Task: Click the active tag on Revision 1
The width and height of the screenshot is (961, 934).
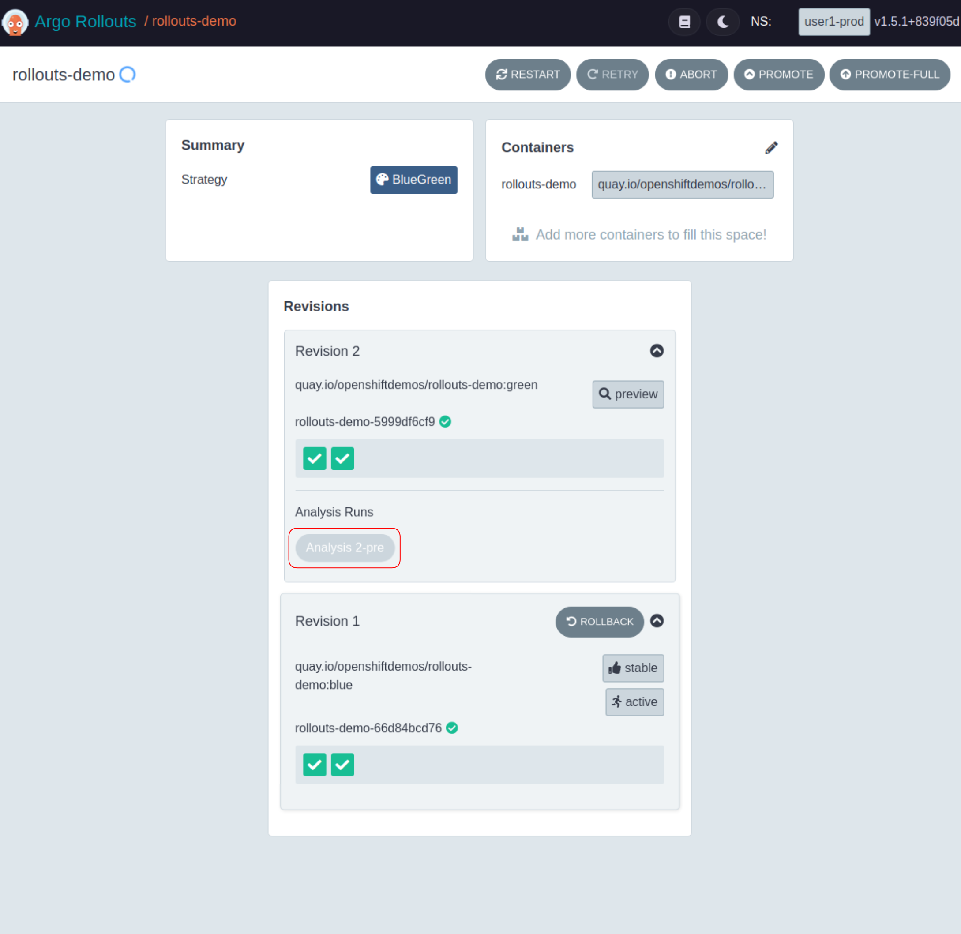Action: pyautogui.click(x=634, y=702)
